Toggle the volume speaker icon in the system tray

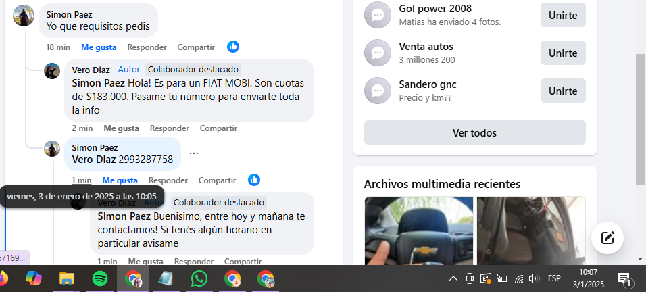coord(534,279)
